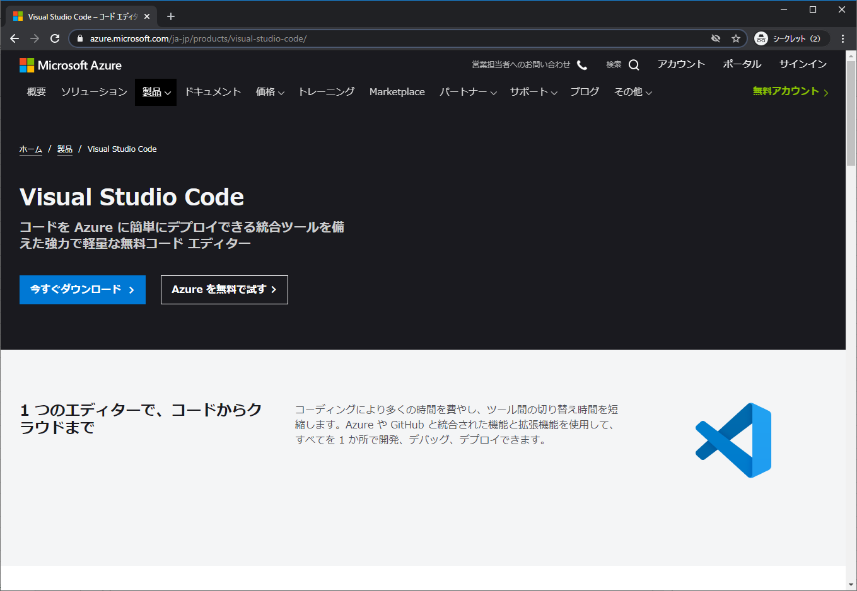
Task: Expand the 製品 dropdown menu
Action: [156, 92]
